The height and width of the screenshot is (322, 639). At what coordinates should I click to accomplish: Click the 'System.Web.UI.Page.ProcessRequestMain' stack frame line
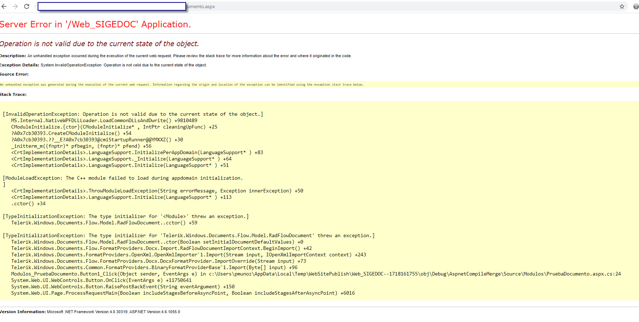[x=183, y=293]
